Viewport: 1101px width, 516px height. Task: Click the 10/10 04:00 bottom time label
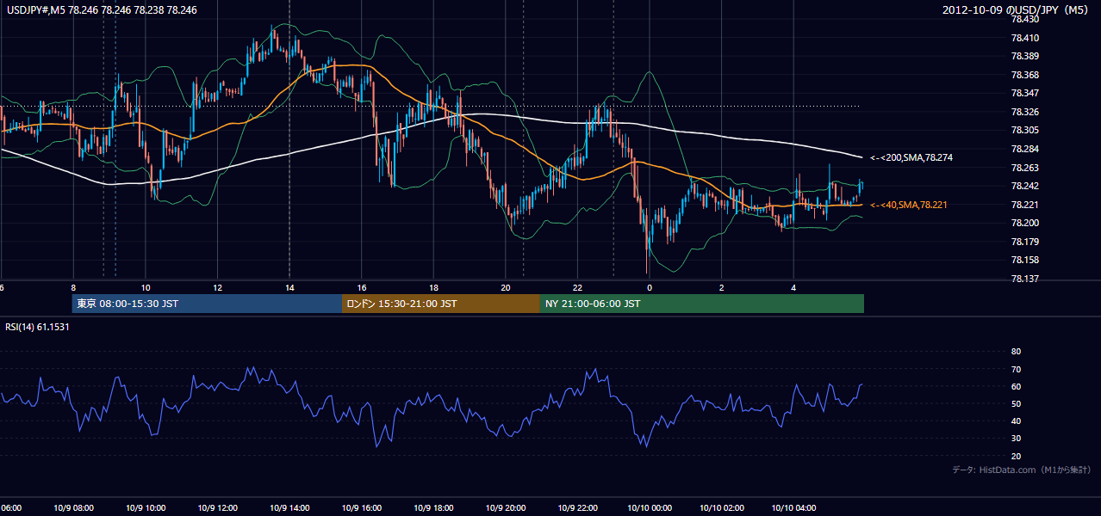(793, 508)
